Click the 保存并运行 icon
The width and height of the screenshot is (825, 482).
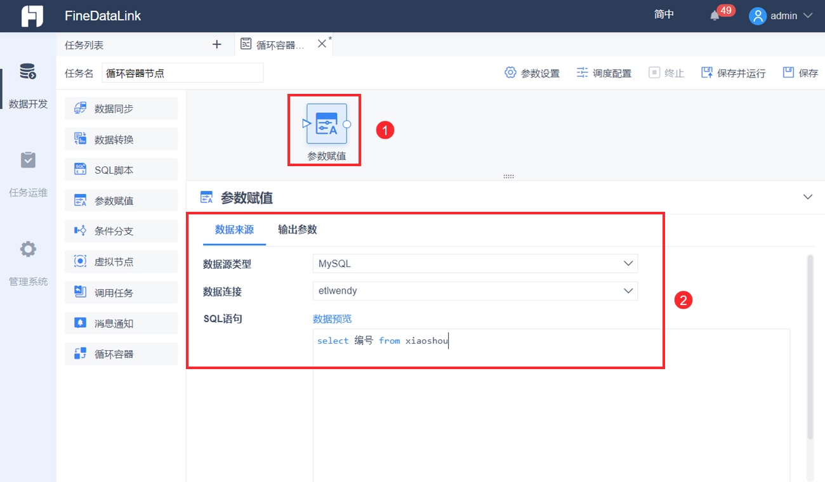(x=707, y=73)
